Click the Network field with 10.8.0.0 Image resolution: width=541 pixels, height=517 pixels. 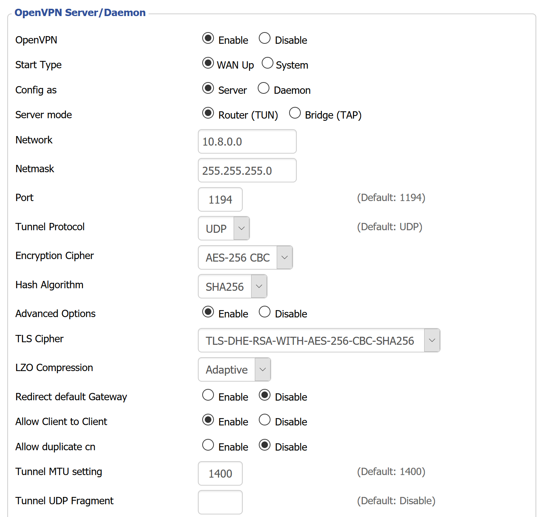(x=247, y=142)
